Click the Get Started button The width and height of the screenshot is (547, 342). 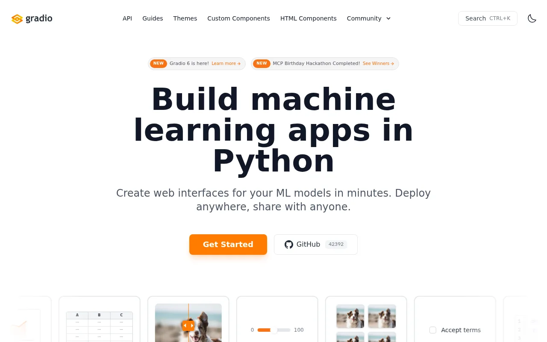point(228,245)
